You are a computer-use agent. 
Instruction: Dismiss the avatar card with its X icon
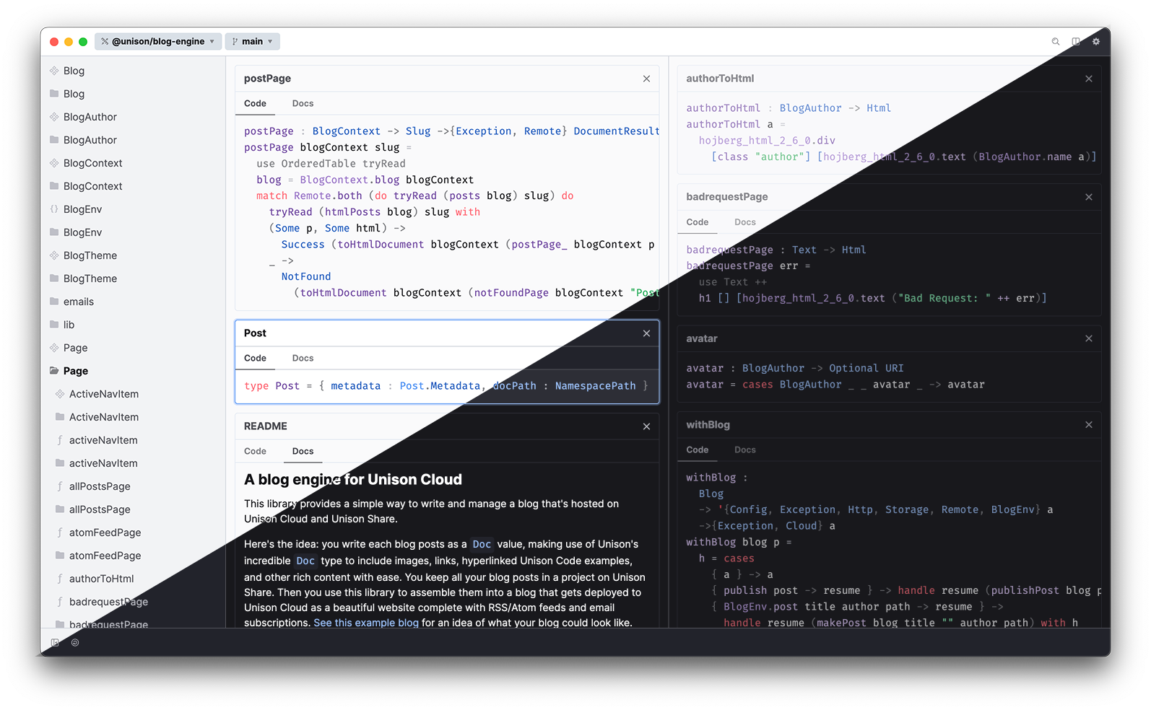1089,338
